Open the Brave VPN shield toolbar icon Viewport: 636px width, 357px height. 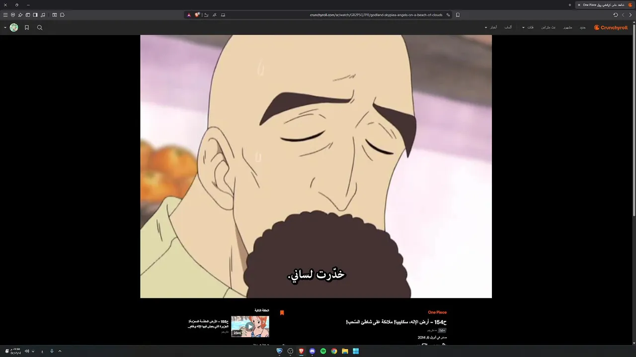click(13, 15)
